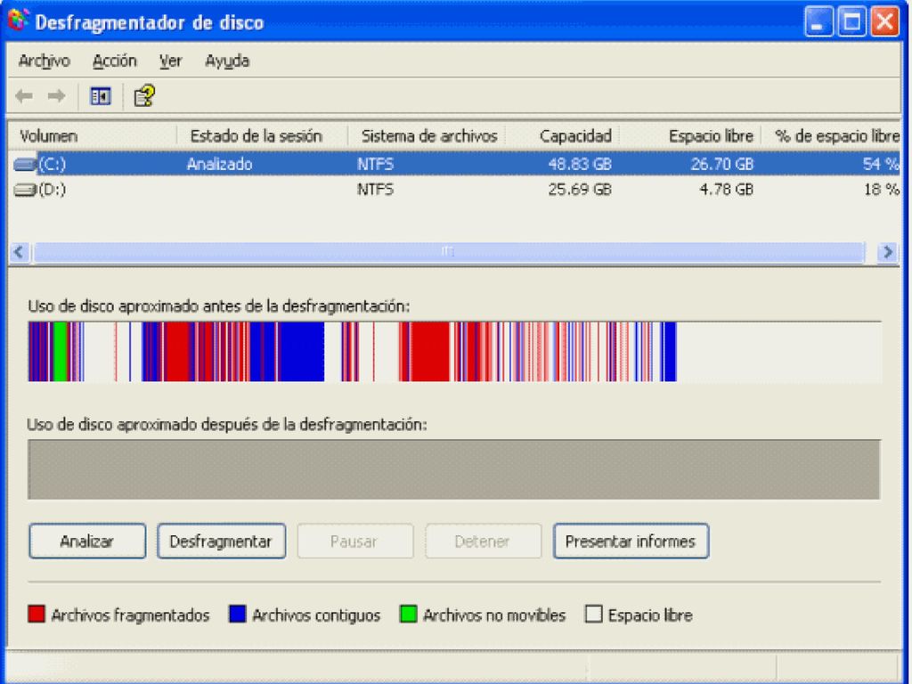This screenshot has width=912, height=684.
Task: Click the horizontal scrollbar thumb
Action: point(448,252)
